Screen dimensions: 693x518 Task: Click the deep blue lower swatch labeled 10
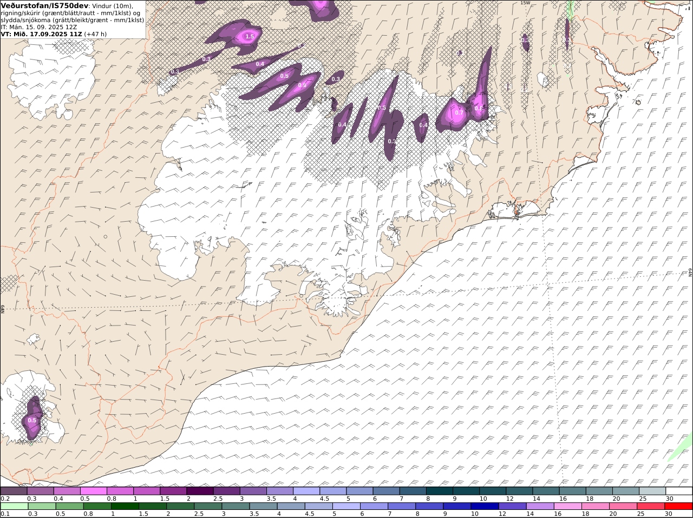tap(485, 507)
